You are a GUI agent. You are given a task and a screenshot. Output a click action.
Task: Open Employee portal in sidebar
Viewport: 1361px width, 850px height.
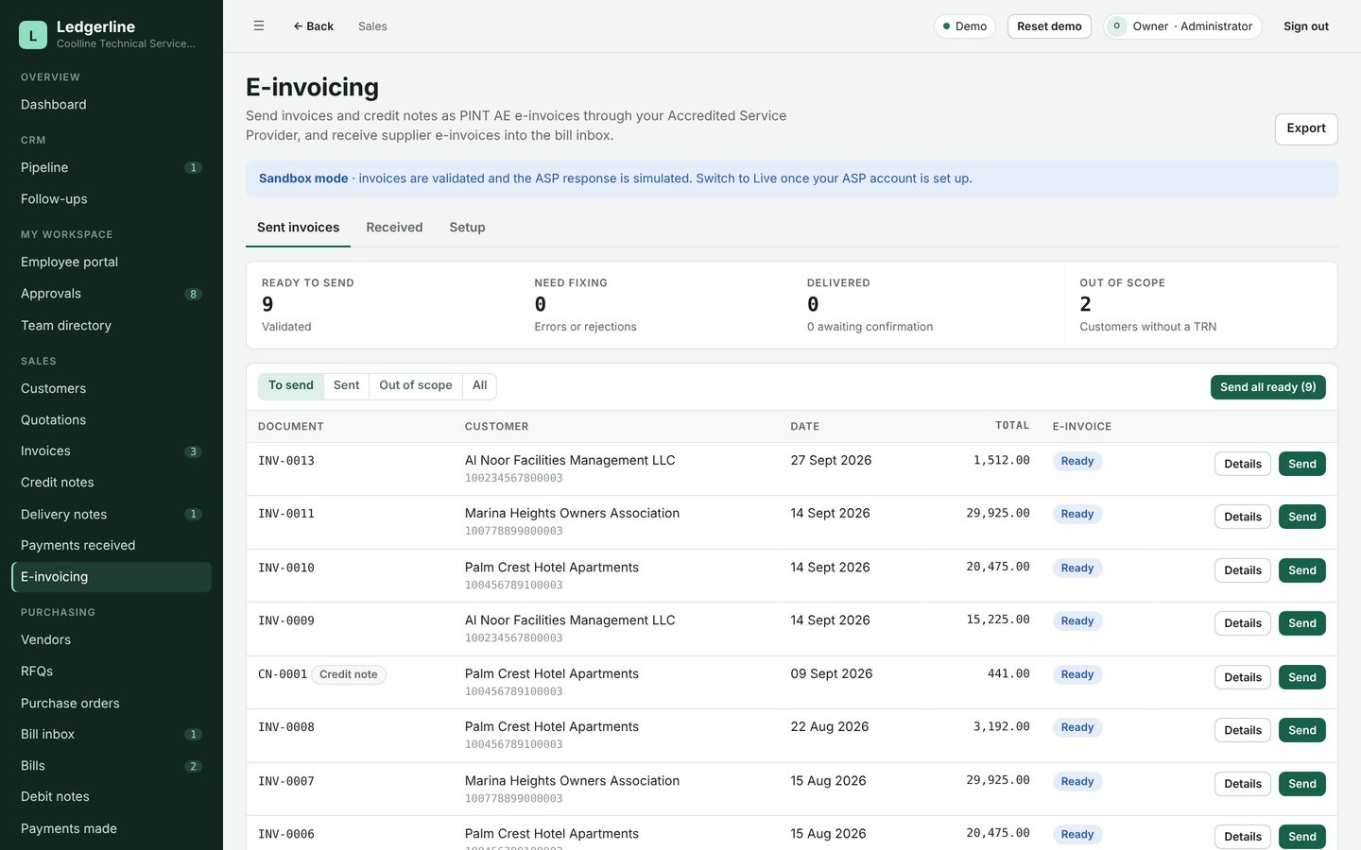(112, 263)
